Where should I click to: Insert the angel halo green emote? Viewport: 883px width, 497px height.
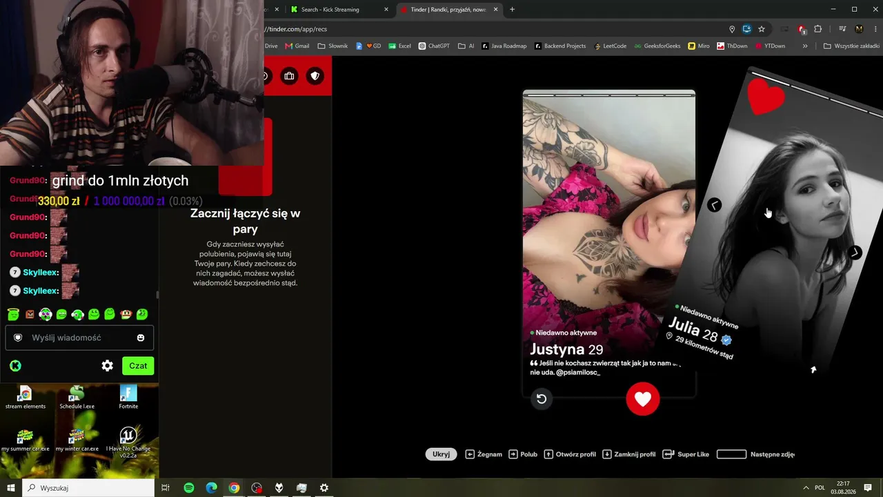click(13, 314)
